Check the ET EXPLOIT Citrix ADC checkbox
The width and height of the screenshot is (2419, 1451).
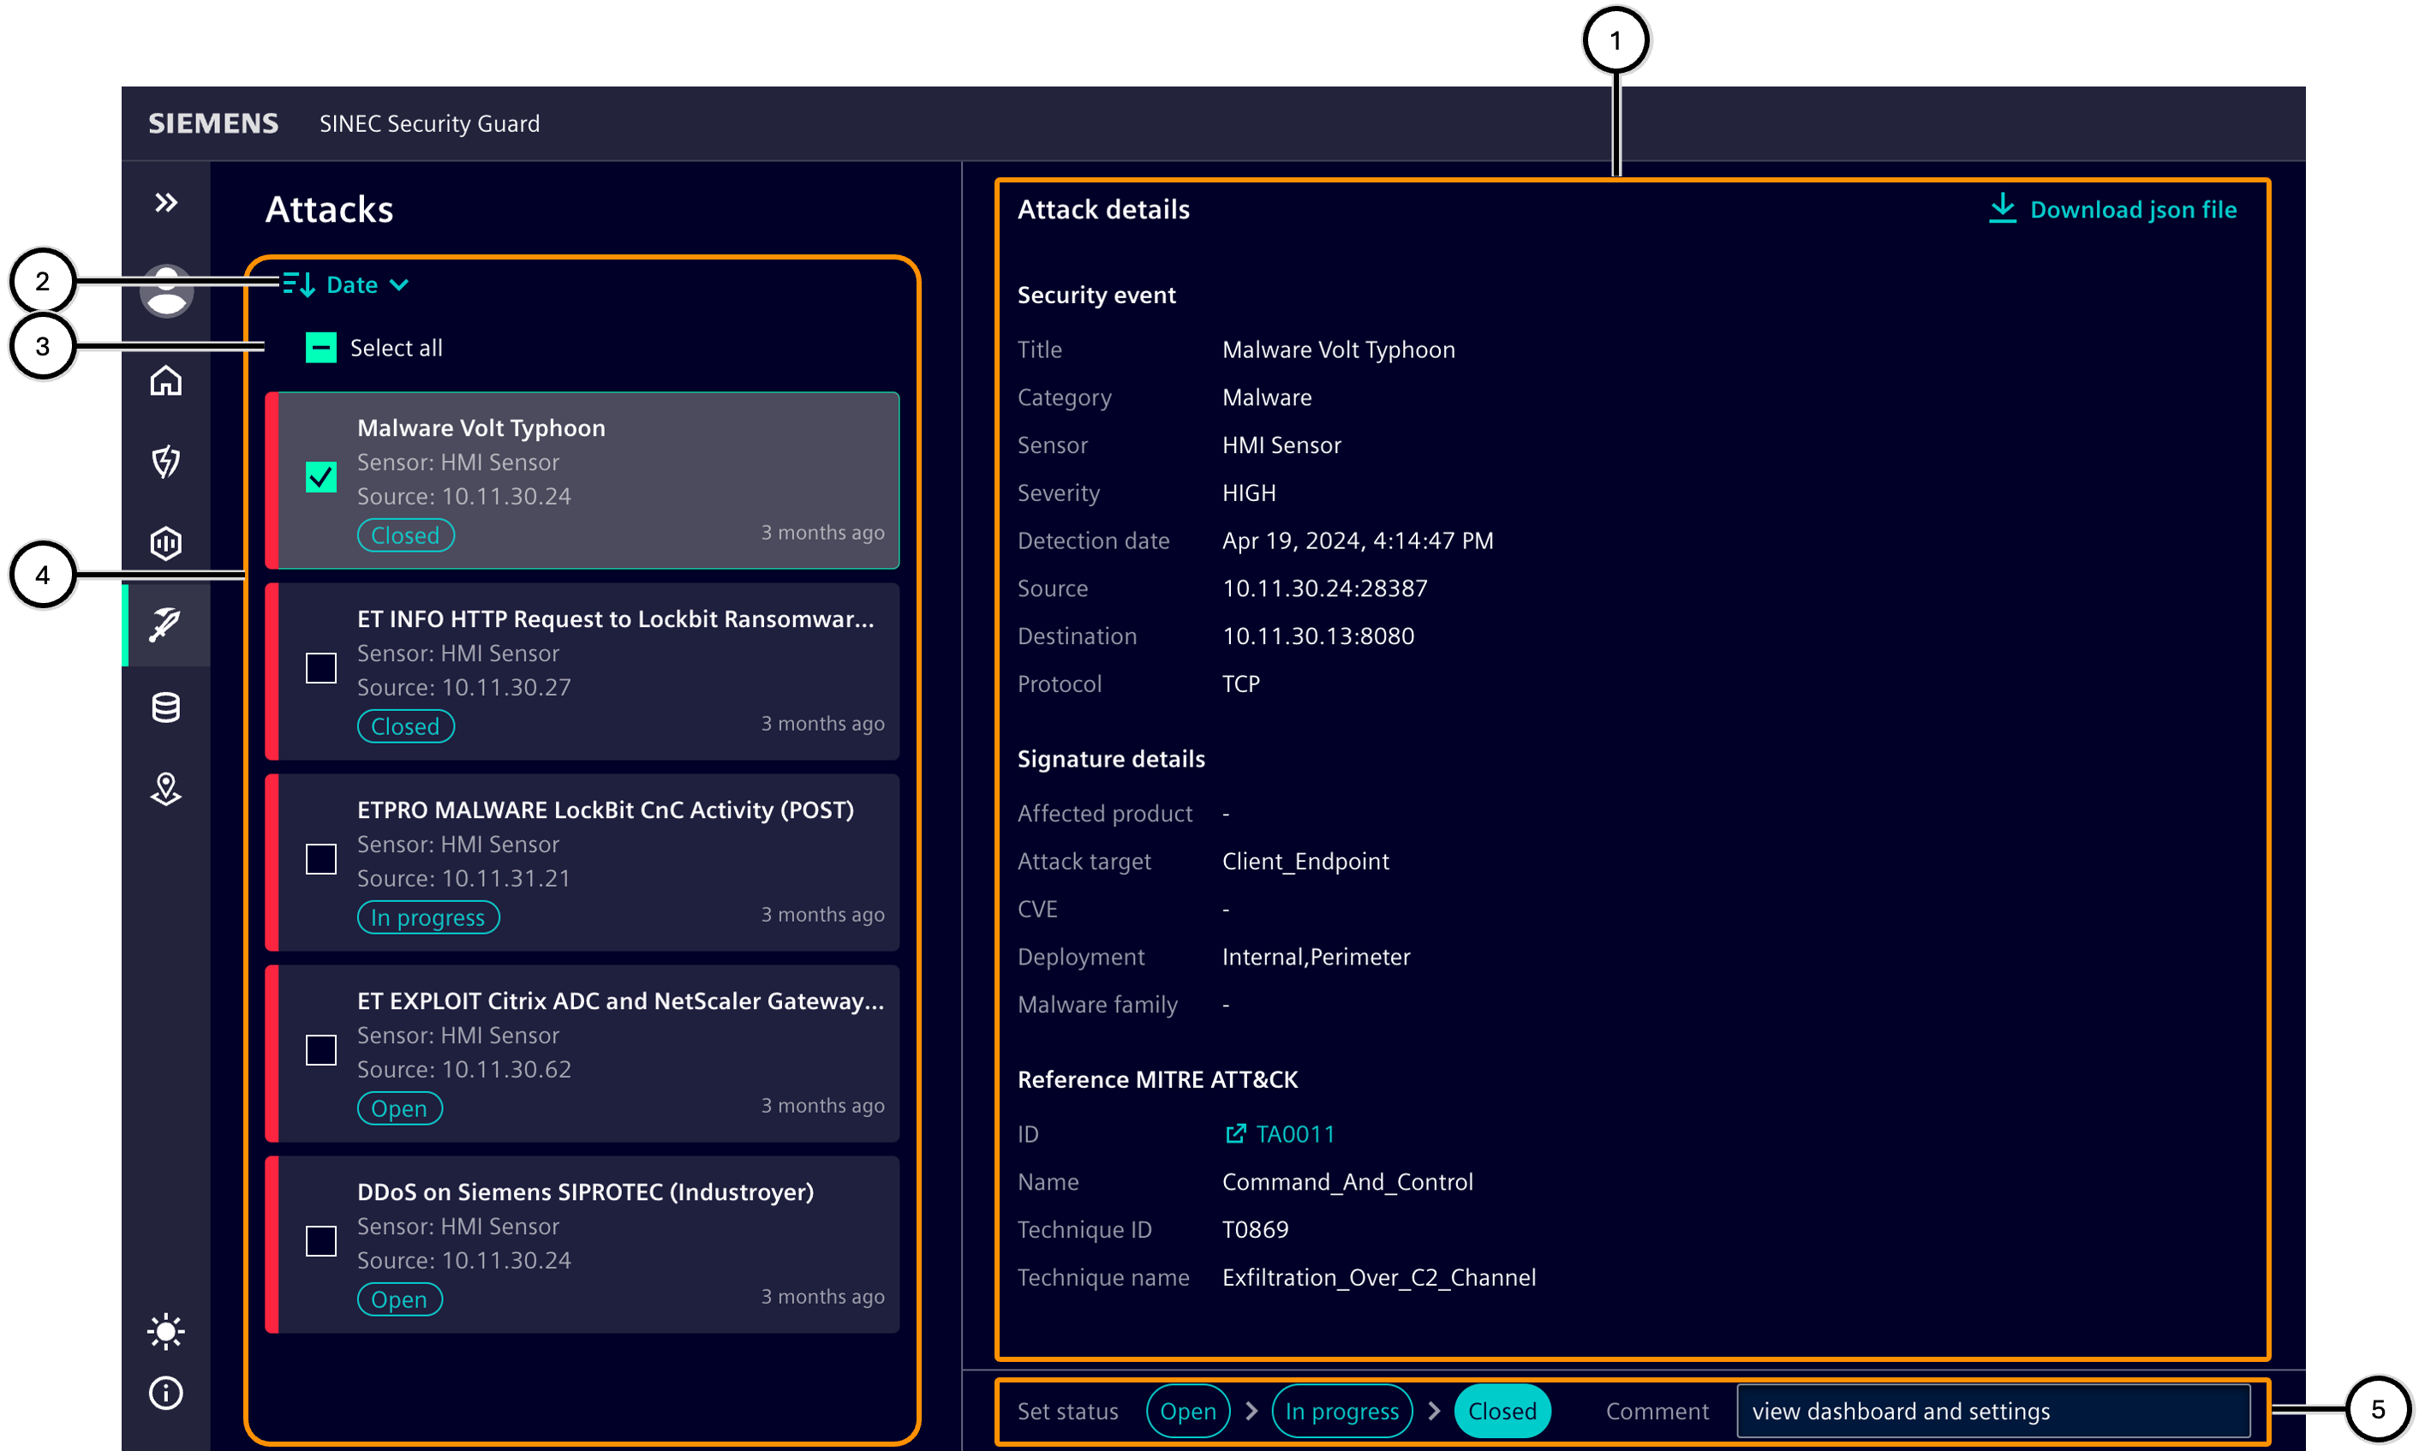pos(320,1050)
